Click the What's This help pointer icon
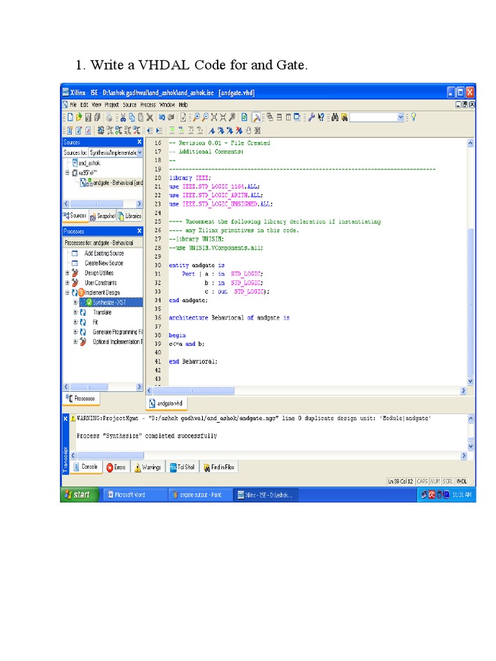This screenshot has height=661, width=496. coord(321,117)
